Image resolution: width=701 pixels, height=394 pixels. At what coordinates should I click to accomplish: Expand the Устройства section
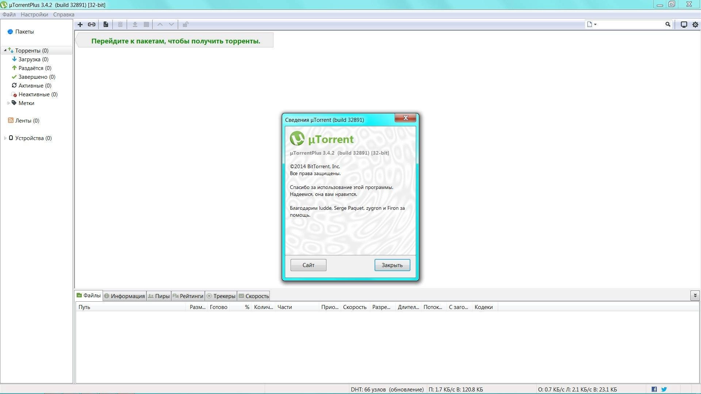5,138
